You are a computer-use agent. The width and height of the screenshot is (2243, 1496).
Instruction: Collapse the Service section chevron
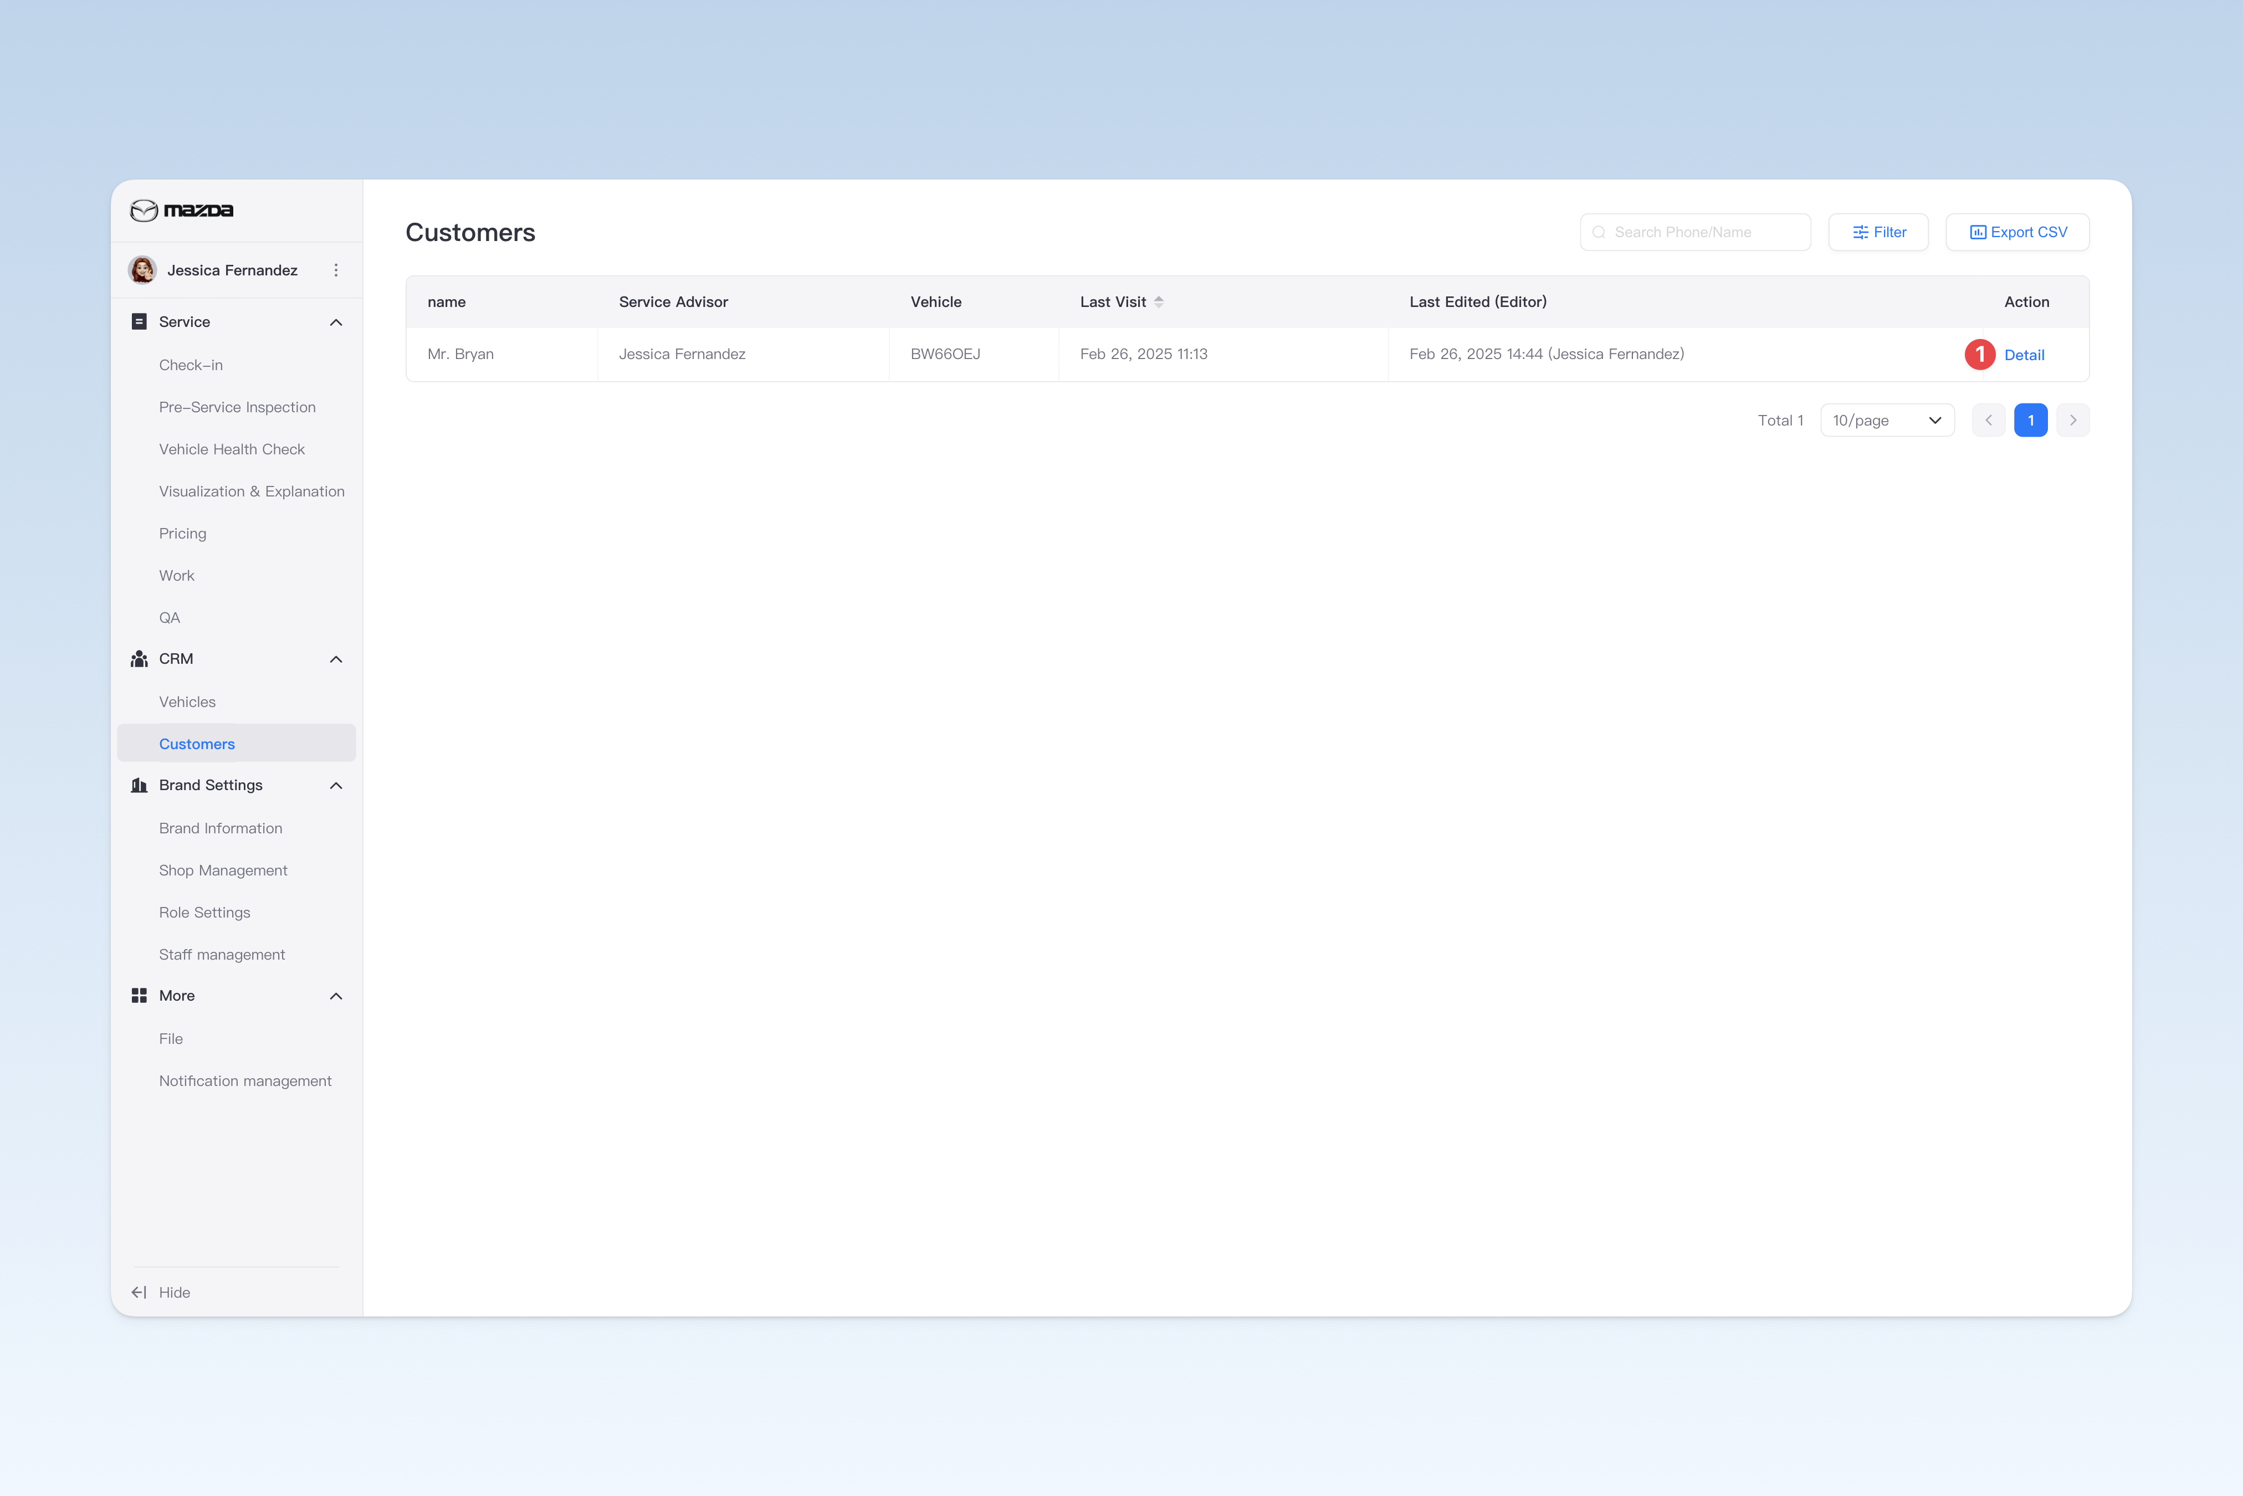pyautogui.click(x=336, y=322)
